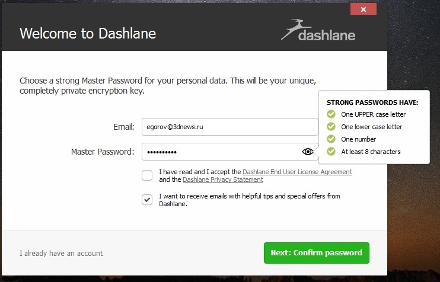Click the Email label text

(x=124, y=127)
